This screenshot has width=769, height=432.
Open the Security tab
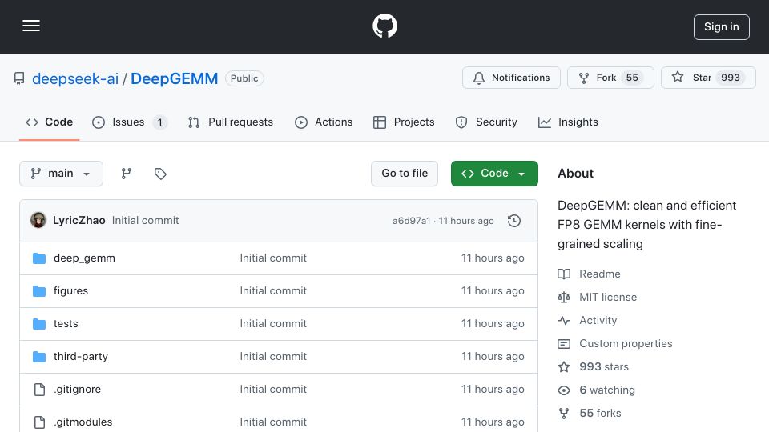coord(486,122)
